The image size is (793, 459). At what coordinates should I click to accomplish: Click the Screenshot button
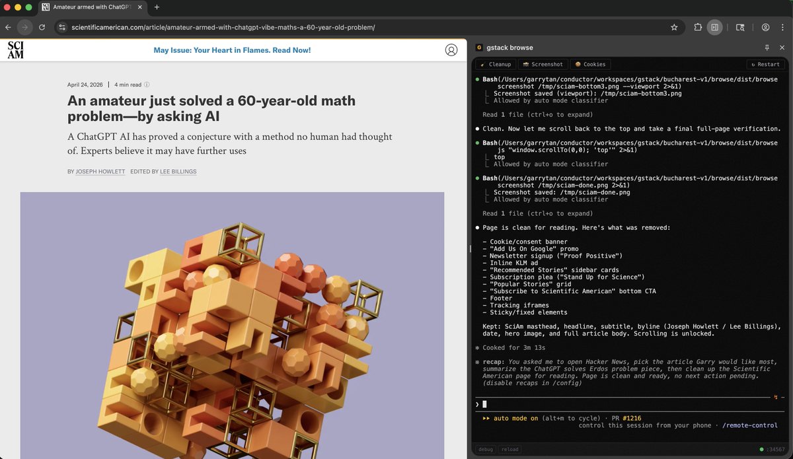[x=542, y=64]
